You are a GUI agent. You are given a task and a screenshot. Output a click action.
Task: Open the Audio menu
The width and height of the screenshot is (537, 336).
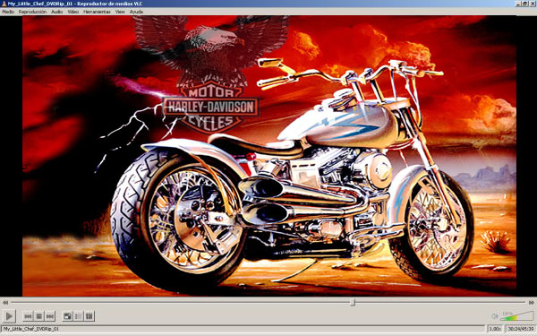coord(57,12)
